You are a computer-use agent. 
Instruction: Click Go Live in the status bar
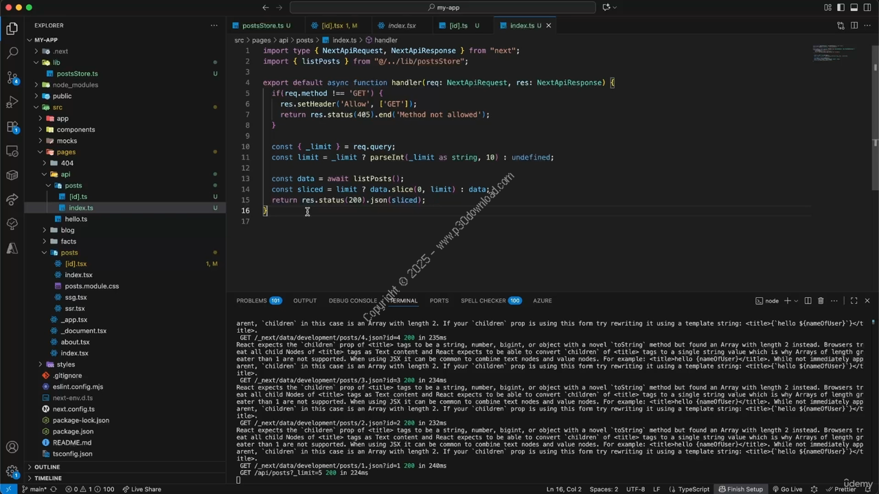pos(787,489)
